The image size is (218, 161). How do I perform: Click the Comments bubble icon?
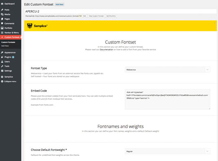[2, 24]
